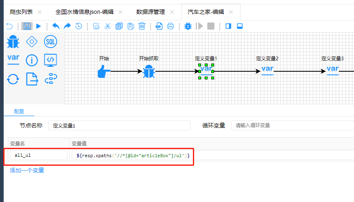354x202 pixels.
Task: Click the XML file export icon
Action: click(159, 26)
